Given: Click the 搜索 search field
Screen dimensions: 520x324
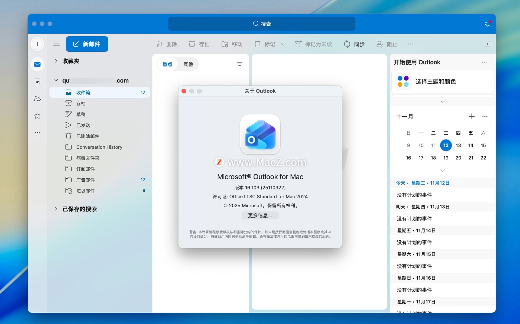Looking at the screenshot, I should tap(262, 24).
